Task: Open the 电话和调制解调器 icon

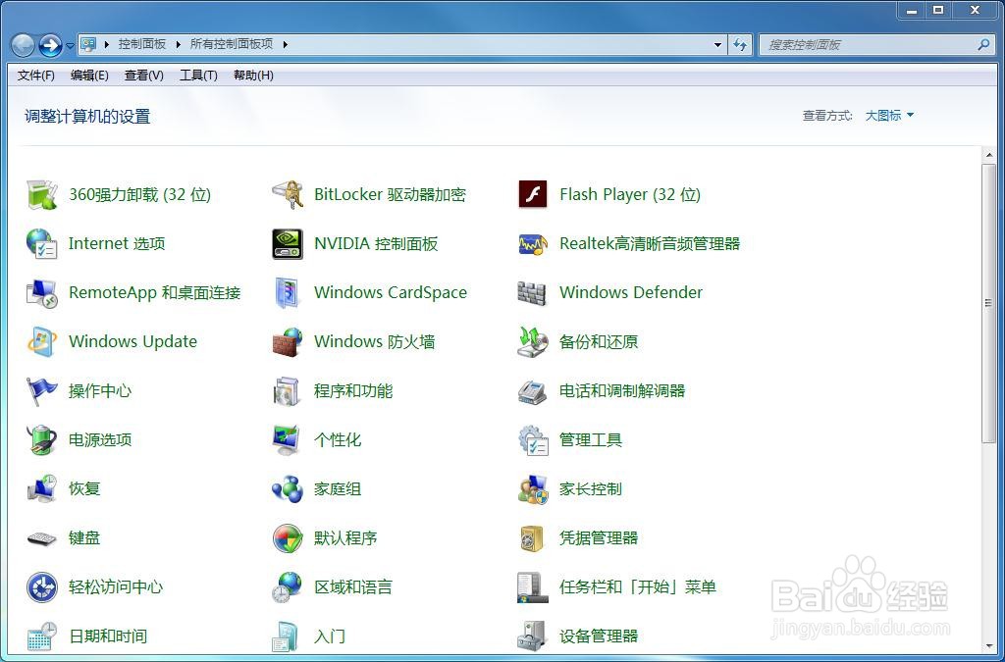Action: click(533, 391)
